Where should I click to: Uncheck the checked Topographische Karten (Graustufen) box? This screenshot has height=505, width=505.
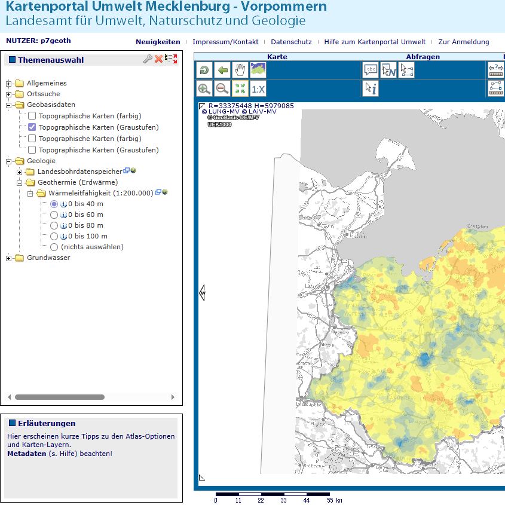pos(32,127)
